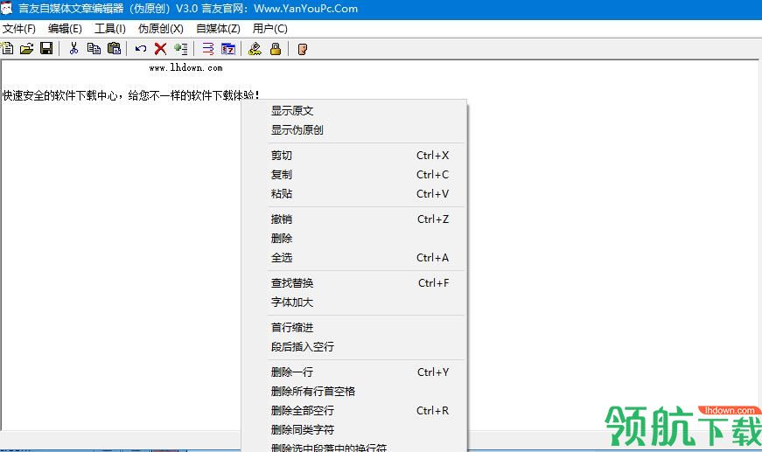Click the yellow padlock icon
The height and width of the screenshot is (452, 762).
(x=276, y=49)
